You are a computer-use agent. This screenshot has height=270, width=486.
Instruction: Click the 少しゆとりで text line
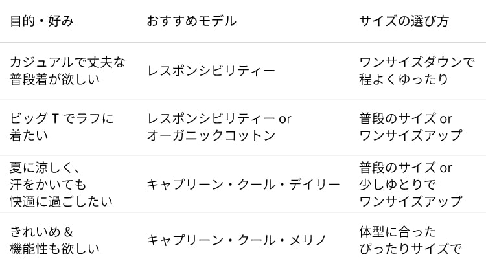(398, 185)
